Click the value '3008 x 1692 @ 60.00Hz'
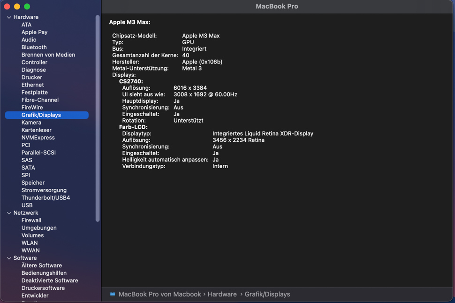Image resolution: width=455 pixels, height=303 pixels. (x=205, y=95)
